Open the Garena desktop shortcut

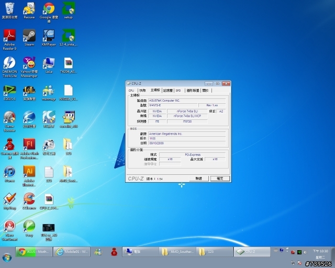(9, 149)
